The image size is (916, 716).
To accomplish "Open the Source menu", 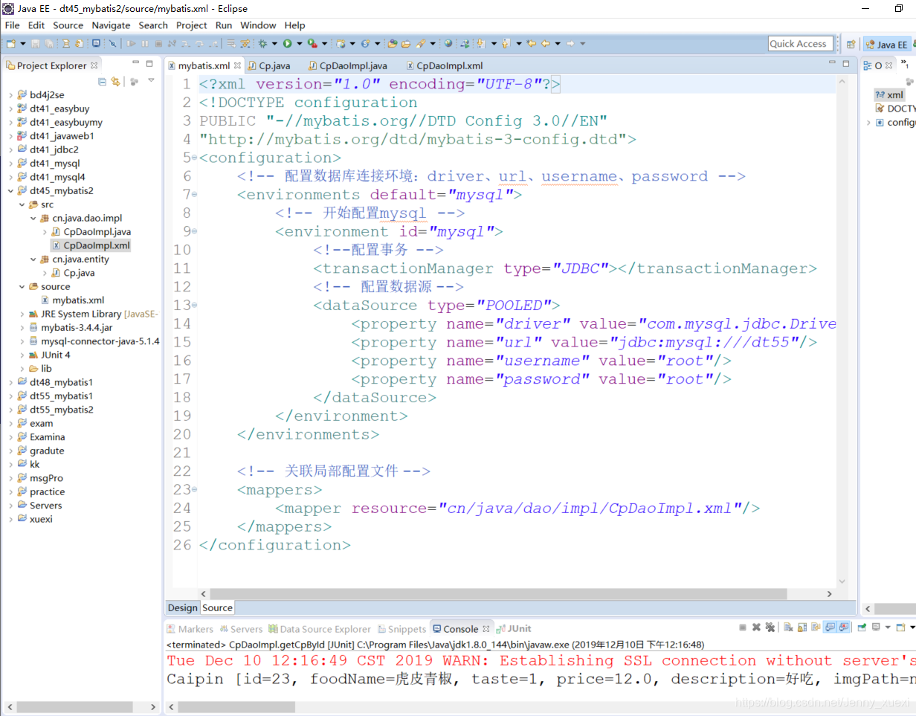I will 68,25.
